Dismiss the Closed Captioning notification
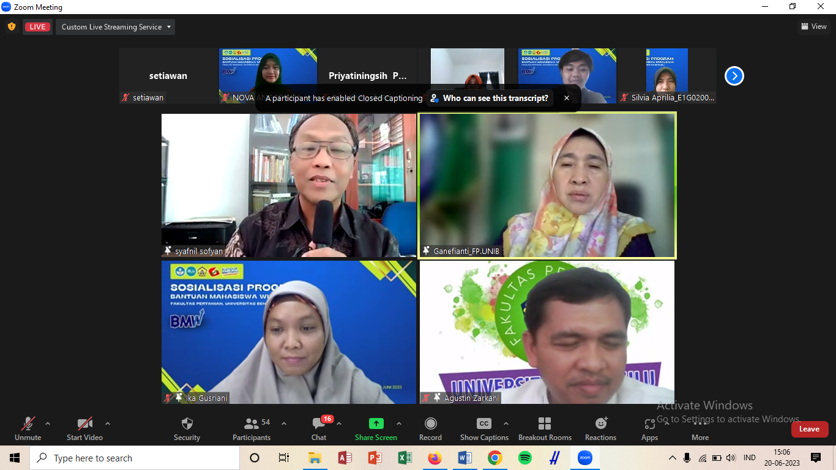 point(567,98)
